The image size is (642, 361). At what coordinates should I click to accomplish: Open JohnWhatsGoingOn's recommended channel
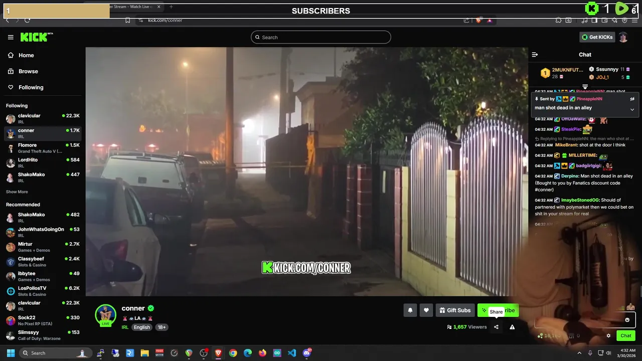click(43, 232)
